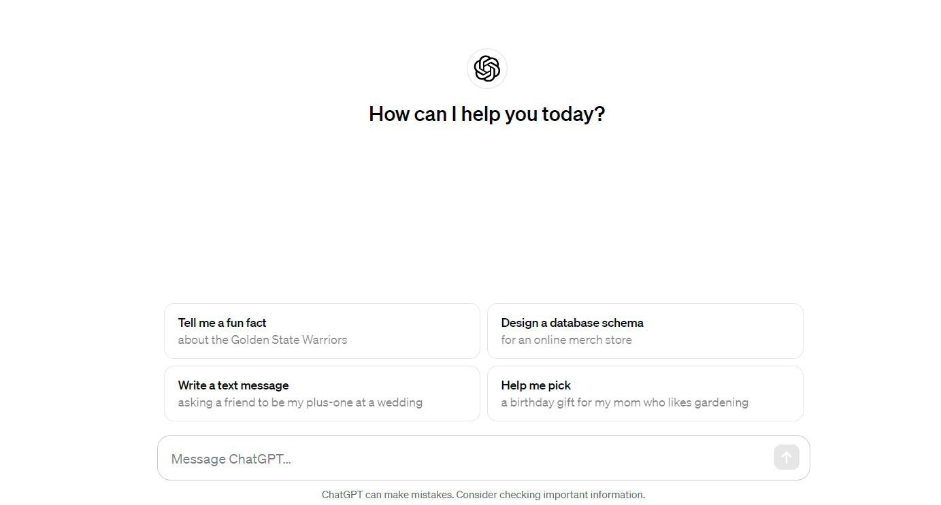The image size is (941, 505).
Task: Pick the "Write a text message" title
Action: pyautogui.click(x=233, y=385)
